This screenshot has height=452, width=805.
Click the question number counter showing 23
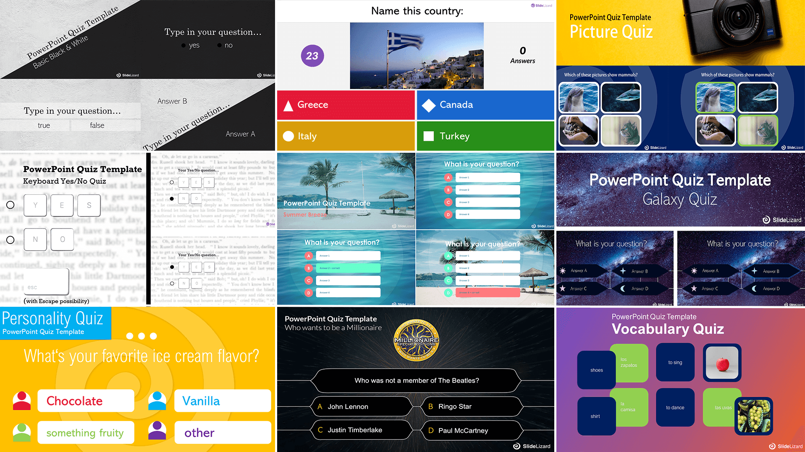click(x=312, y=56)
